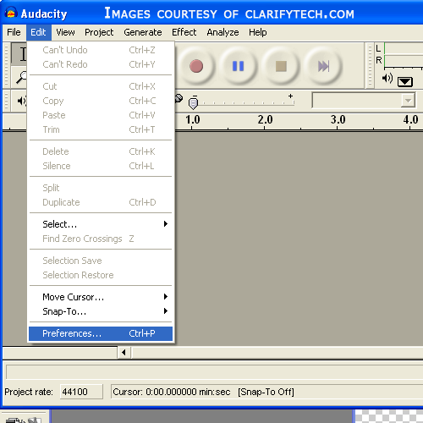Click Trim in the Edit menu
The height and width of the screenshot is (423, 423).
click(x=101, y=129)
